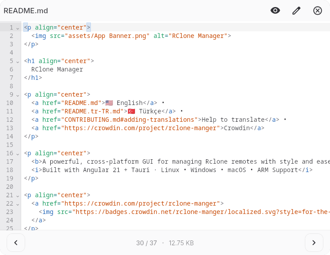The image size is (330, 255).
Task: Click the Turkish flag emoji on line 11
Action: pyautogui.click(x=131, y=111)
